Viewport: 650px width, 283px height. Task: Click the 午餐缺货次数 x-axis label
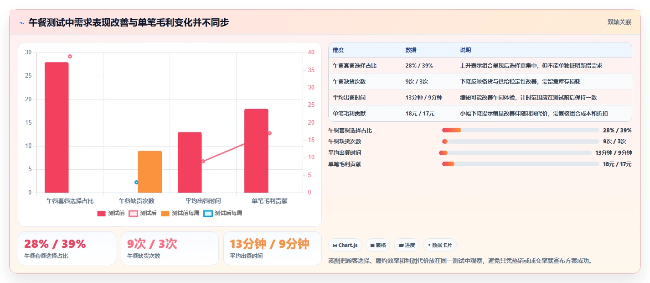pyautogui.click(x=136, y=201)
